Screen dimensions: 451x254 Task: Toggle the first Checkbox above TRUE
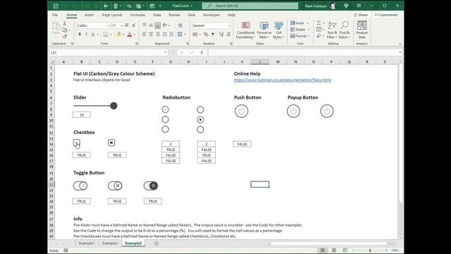coord(77,143)
